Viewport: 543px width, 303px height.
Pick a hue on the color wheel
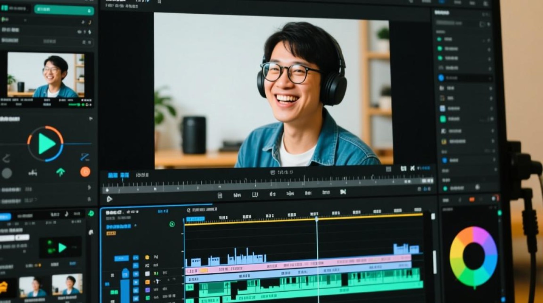(474, 257)
